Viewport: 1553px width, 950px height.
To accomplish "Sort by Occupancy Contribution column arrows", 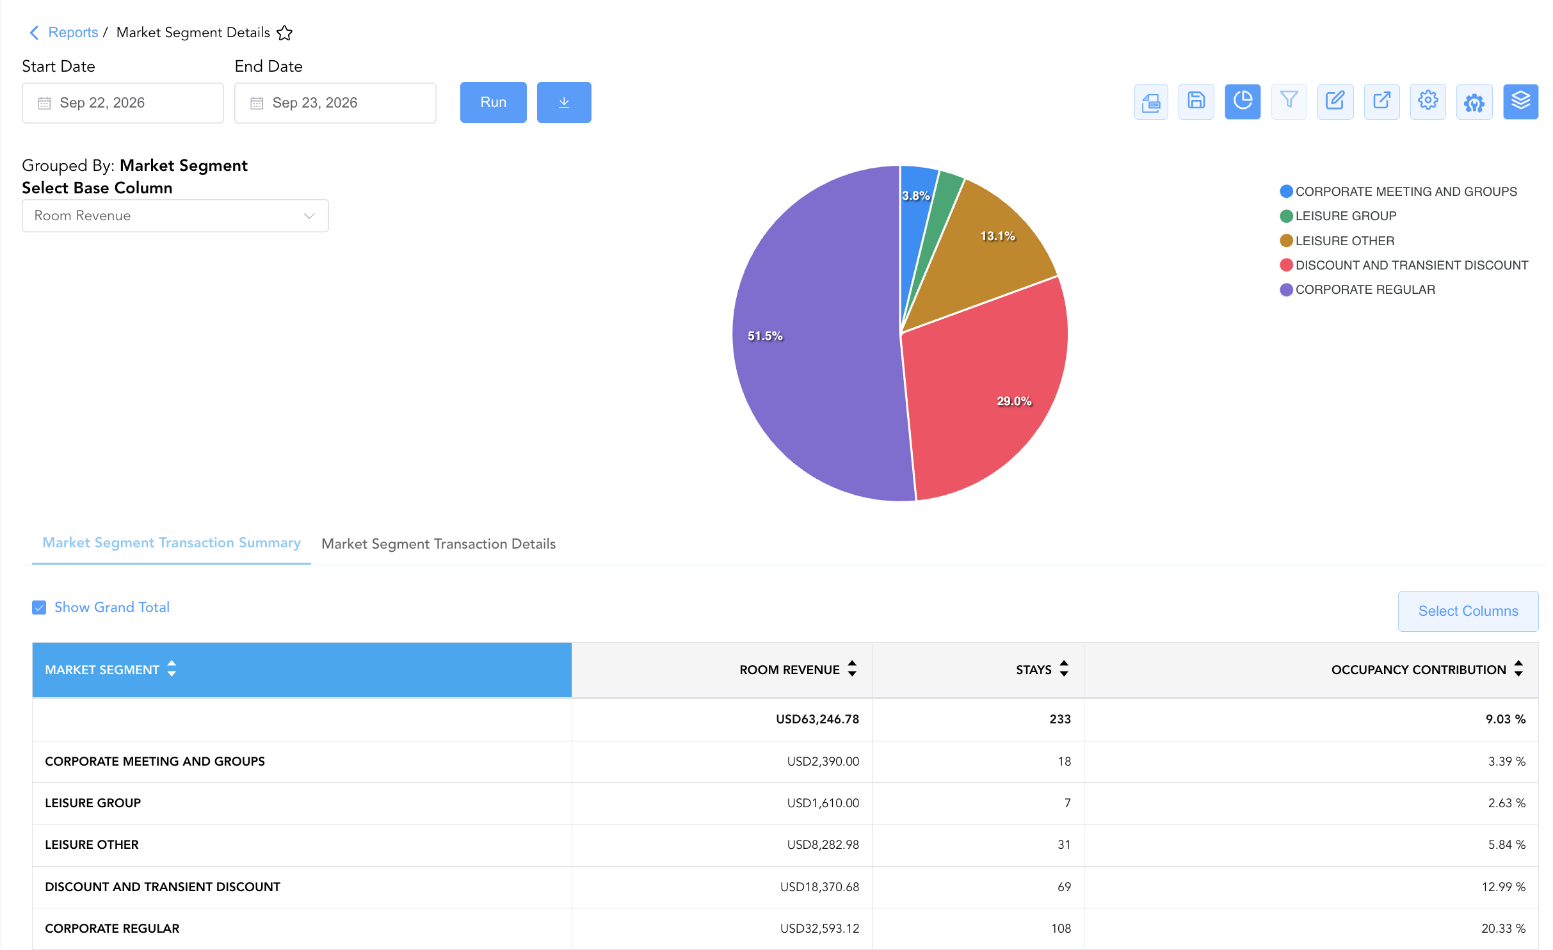I will click(1518, 669).
